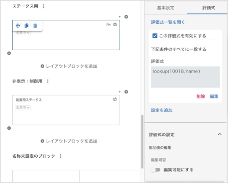Open the 起票中 dropdown in ステータス用 block

[23, 33]
